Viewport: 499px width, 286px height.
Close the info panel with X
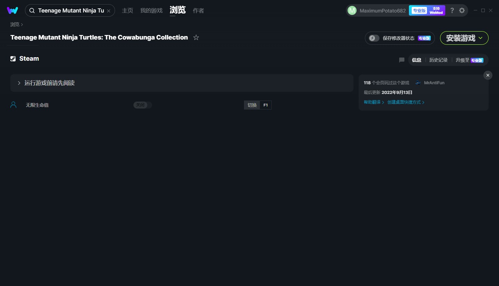point(488,75)
